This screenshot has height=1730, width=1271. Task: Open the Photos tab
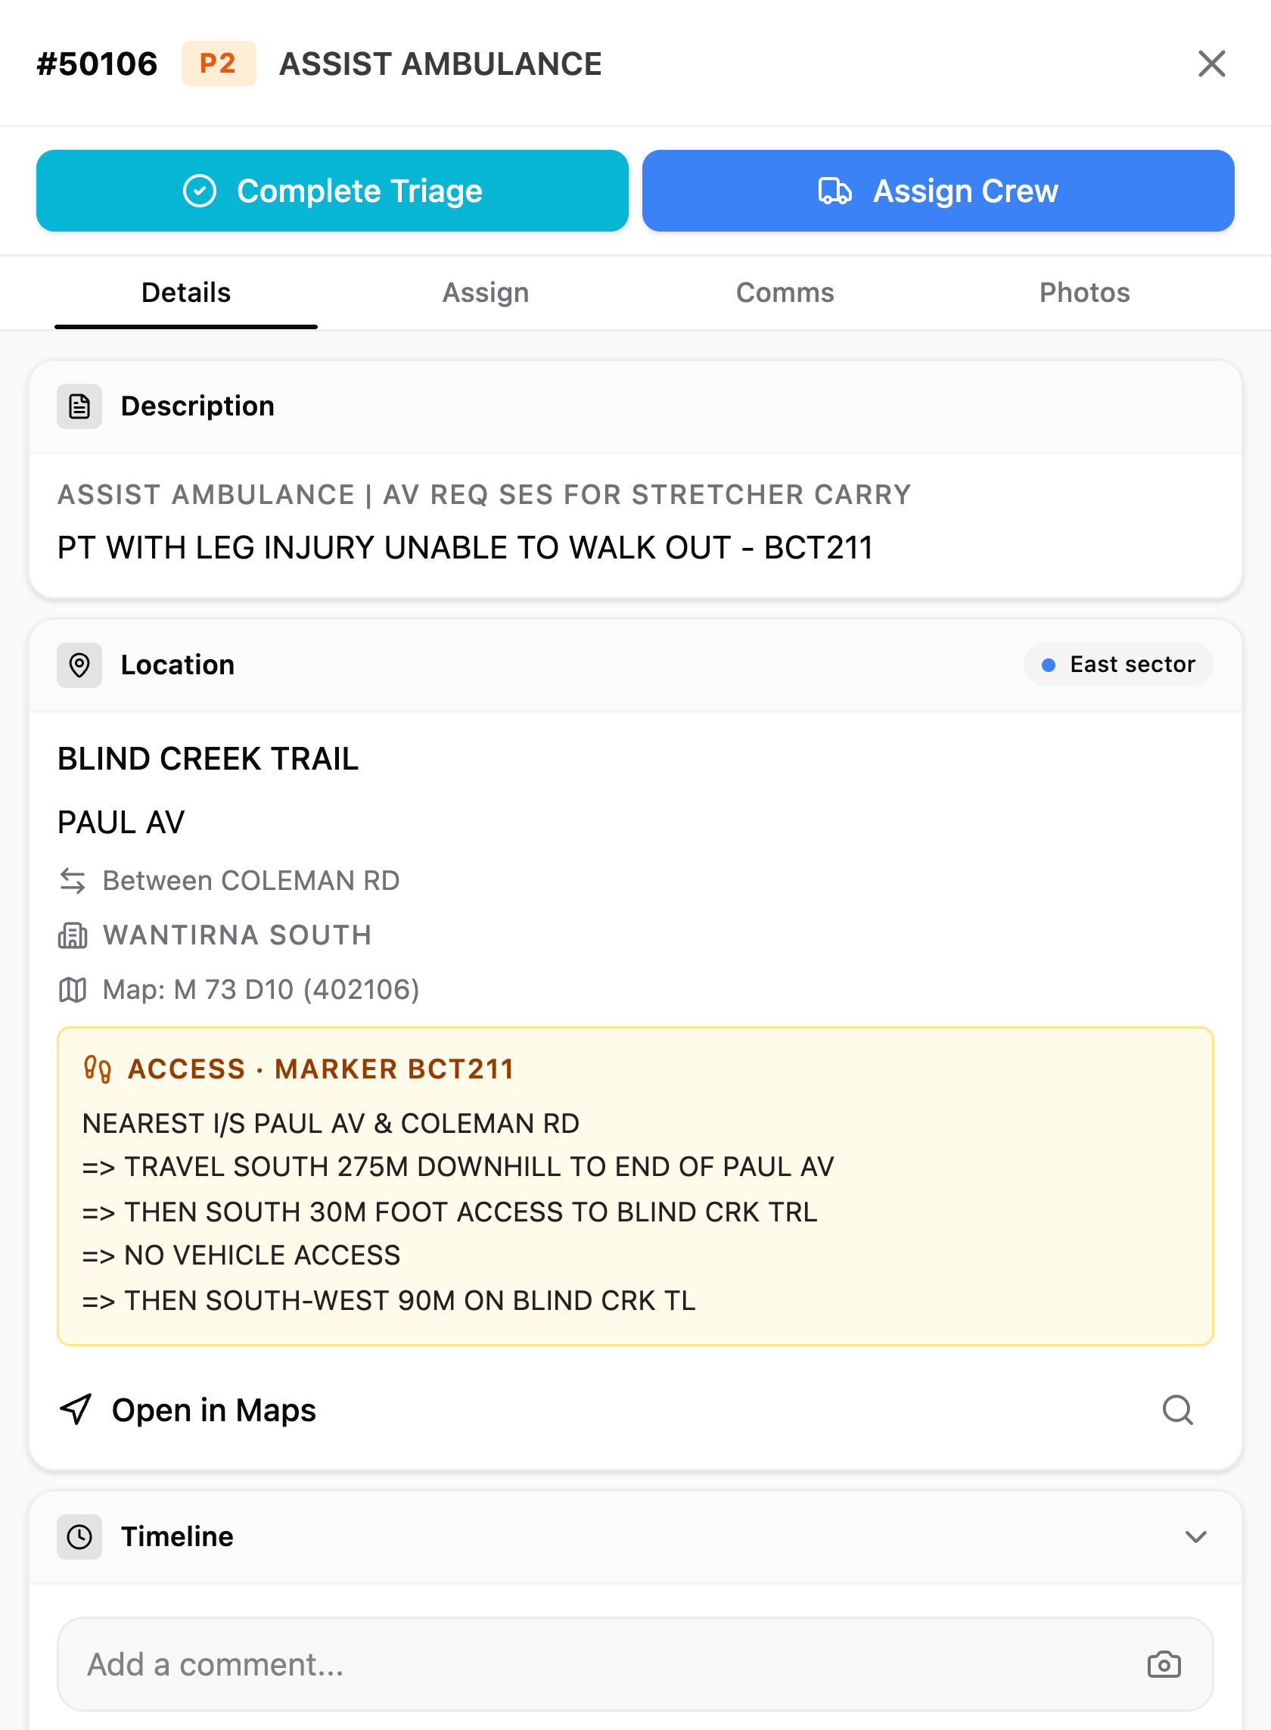[1084, 293]
